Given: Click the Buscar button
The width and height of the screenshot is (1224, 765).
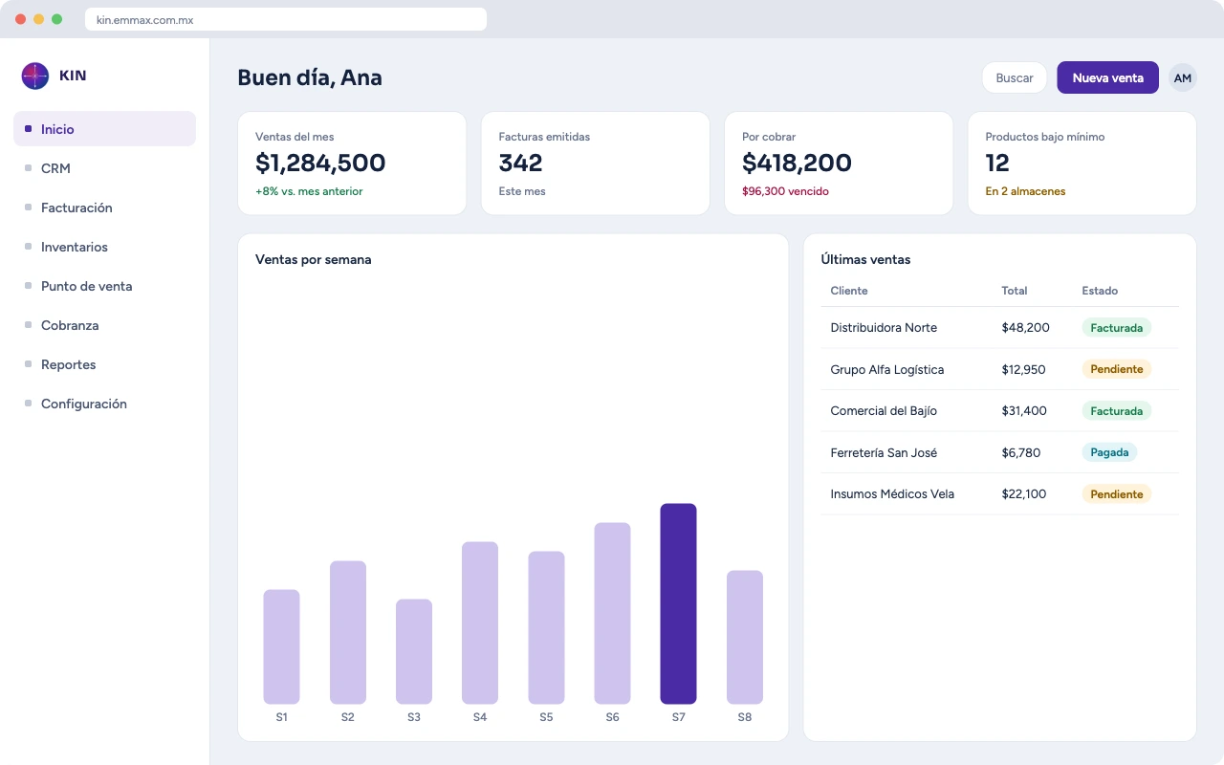Looking at the screenshot, I should (1015, 77).
